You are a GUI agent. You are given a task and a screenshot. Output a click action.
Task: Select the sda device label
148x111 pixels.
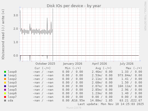(x=10, y=101)
